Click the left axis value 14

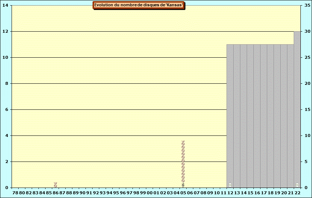5,6
